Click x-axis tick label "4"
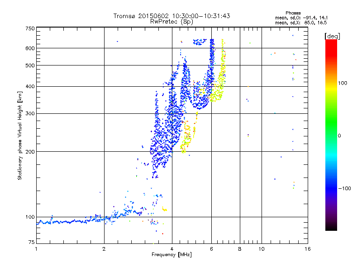This screenshot has height=271, width=362. [172, 249]
